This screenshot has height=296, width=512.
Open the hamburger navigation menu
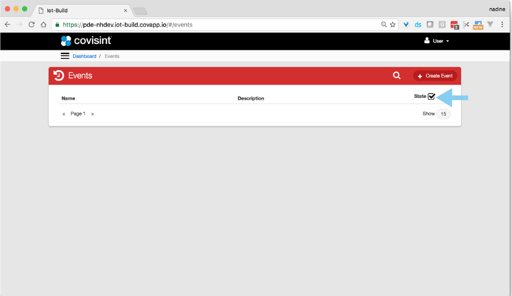point(65,56)
